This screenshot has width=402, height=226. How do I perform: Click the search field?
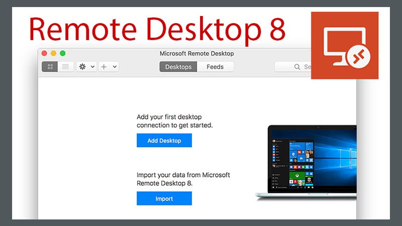(293, 67)
